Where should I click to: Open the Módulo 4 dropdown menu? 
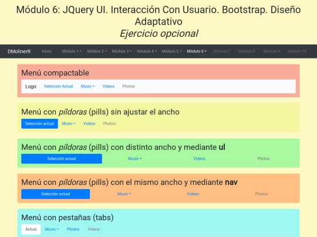click(x=147, y=51)
